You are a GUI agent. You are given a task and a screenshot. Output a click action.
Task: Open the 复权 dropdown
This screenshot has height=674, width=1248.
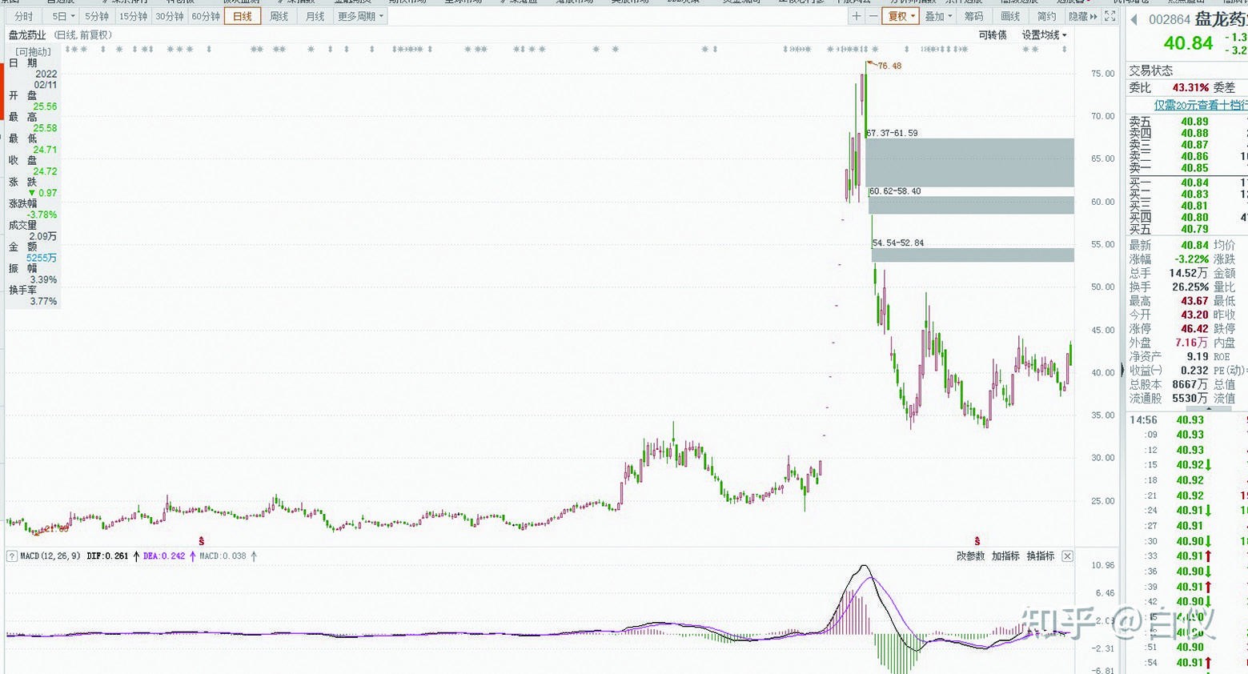click(x=901, y=16)
